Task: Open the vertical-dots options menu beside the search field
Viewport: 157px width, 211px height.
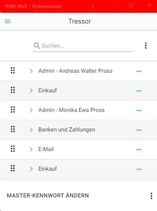Action: point(146,46)
